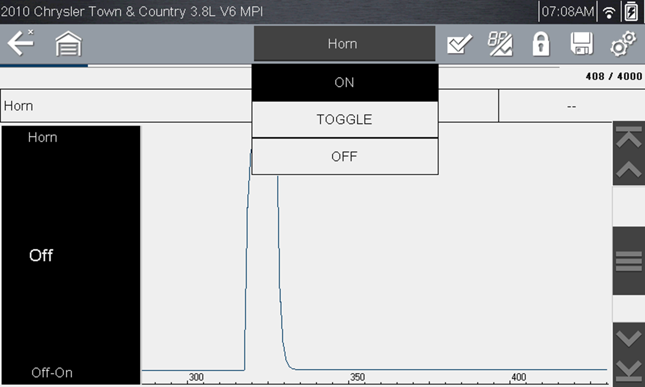
Task: Choose TOGGLE from the Horn menu
Action: tap(344, 120)
